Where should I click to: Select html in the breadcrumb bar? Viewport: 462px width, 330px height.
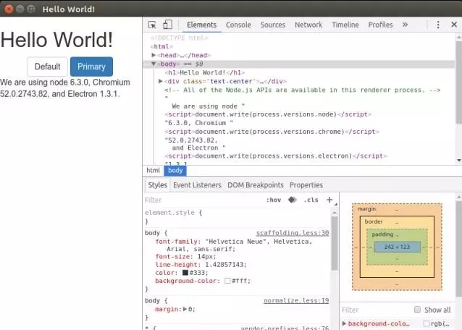153,171
